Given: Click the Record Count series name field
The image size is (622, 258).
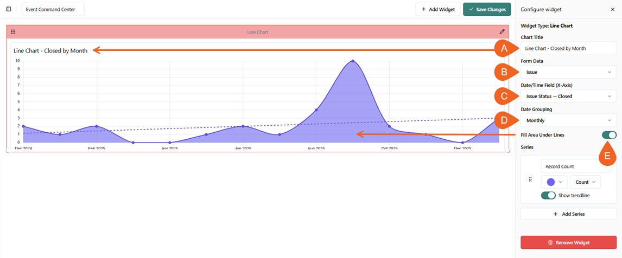Looking at the screenshot, I should pyautogui.click(x=576, y=166).
